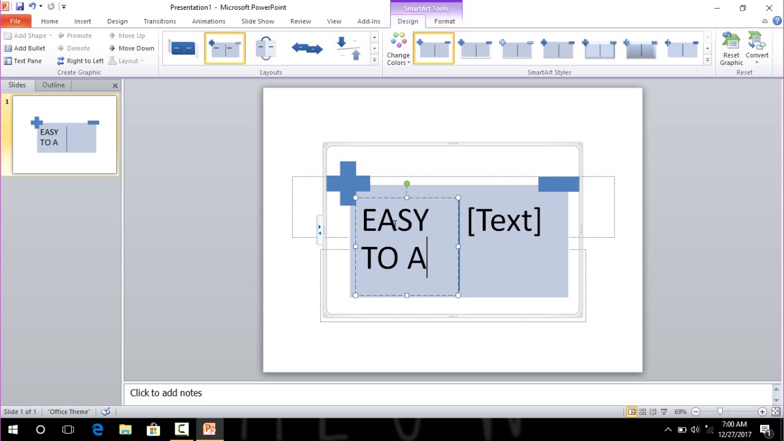Click the zoom out minus button

click(696, 412)
